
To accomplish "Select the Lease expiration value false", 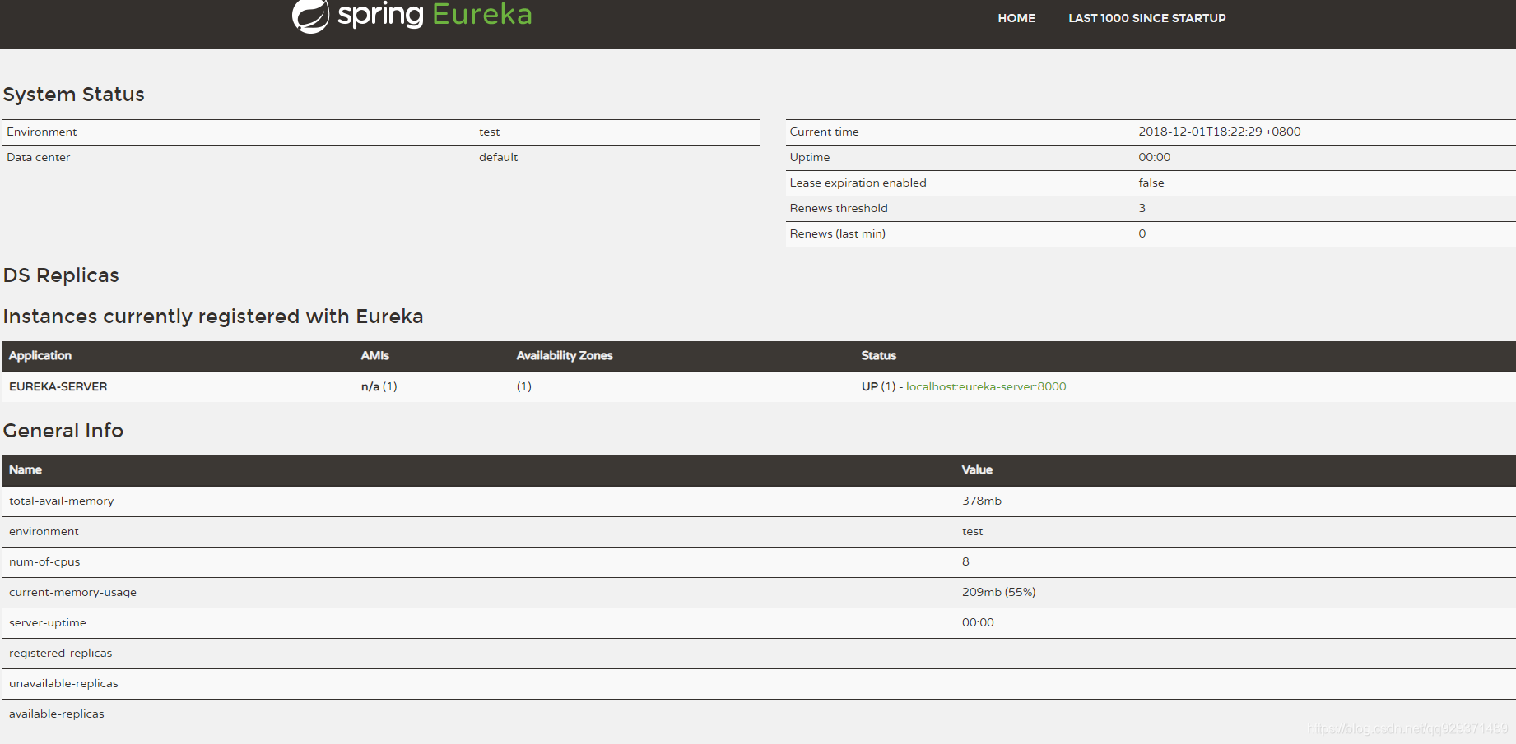I will coord(1151,183).
